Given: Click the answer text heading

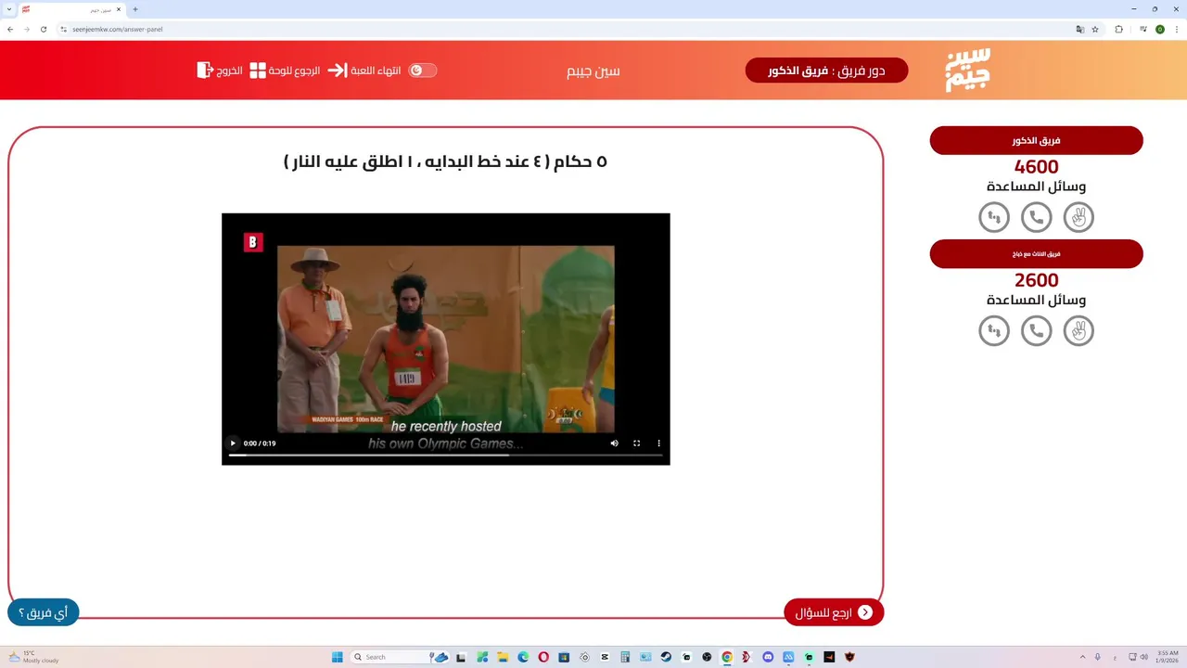Looking at the screenshot, I should pyautogui.click(x=445, y=161).
